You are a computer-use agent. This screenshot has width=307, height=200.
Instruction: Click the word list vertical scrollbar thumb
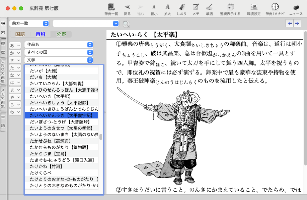(x=101, y=137)
